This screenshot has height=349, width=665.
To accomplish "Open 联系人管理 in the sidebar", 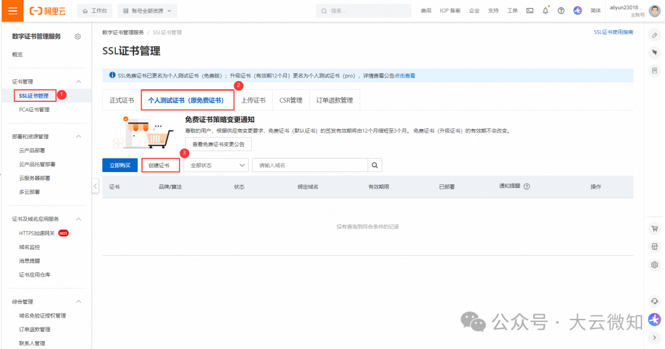I will pos(32,343).
